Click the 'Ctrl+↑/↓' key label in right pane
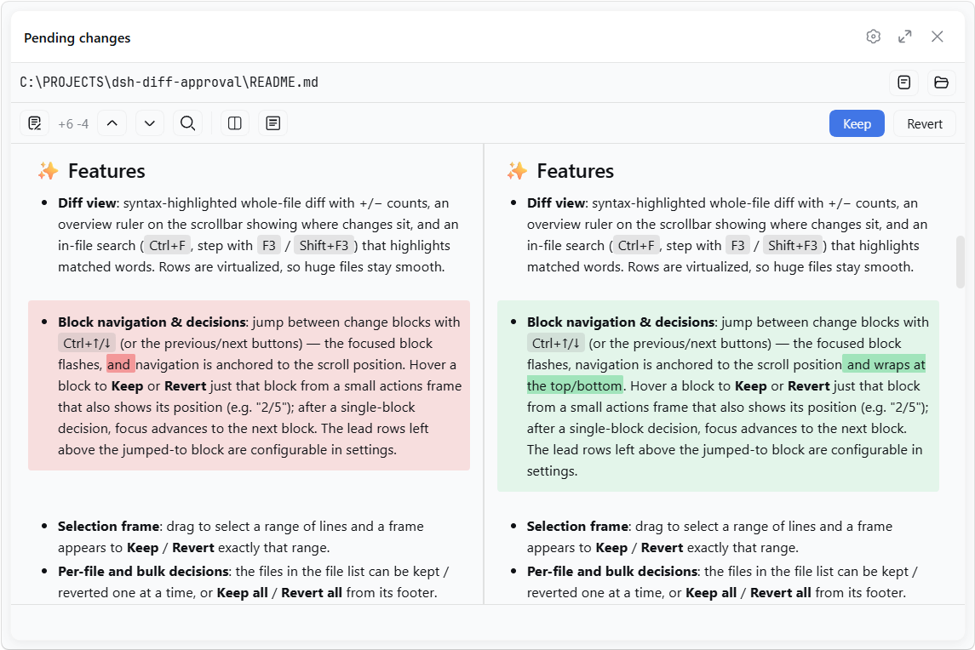This screenshot has height=650, width=975. pos(556,343)
